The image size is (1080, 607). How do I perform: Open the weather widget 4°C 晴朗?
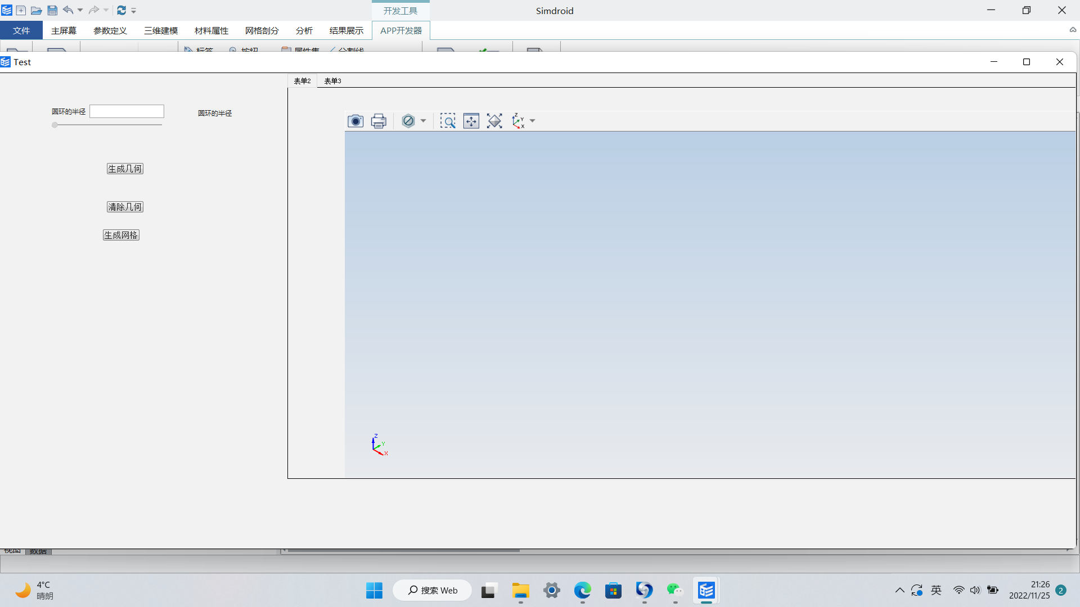tap(34, 590)
